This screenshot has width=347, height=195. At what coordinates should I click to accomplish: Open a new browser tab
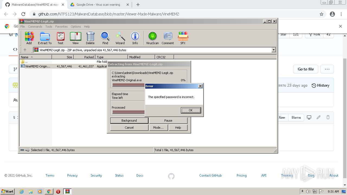pos(138,5)
